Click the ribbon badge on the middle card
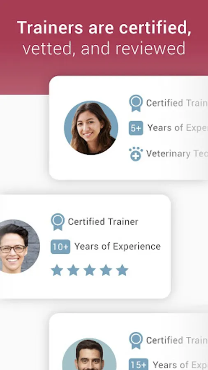 point(58,222)
